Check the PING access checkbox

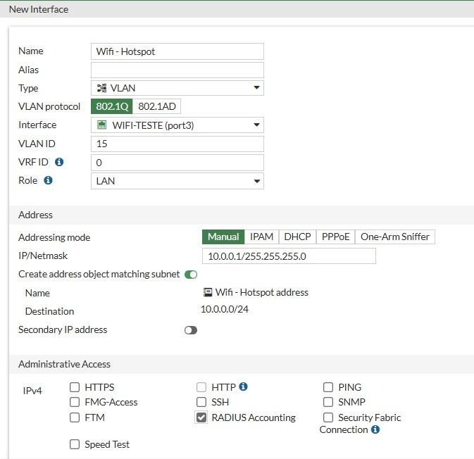click(328, 387)
